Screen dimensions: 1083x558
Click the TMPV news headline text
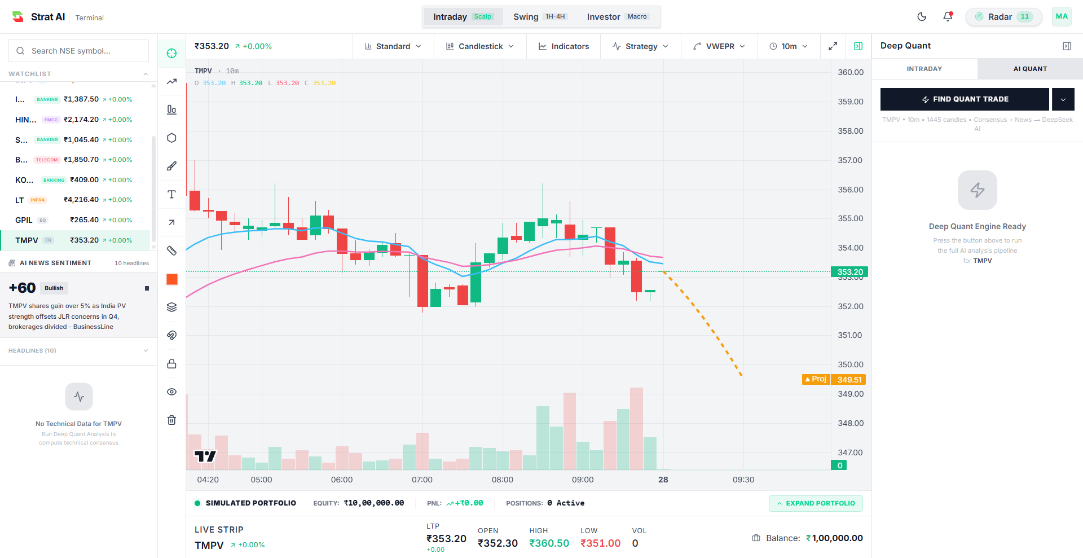pyautogui.click(x=67, y=317)
